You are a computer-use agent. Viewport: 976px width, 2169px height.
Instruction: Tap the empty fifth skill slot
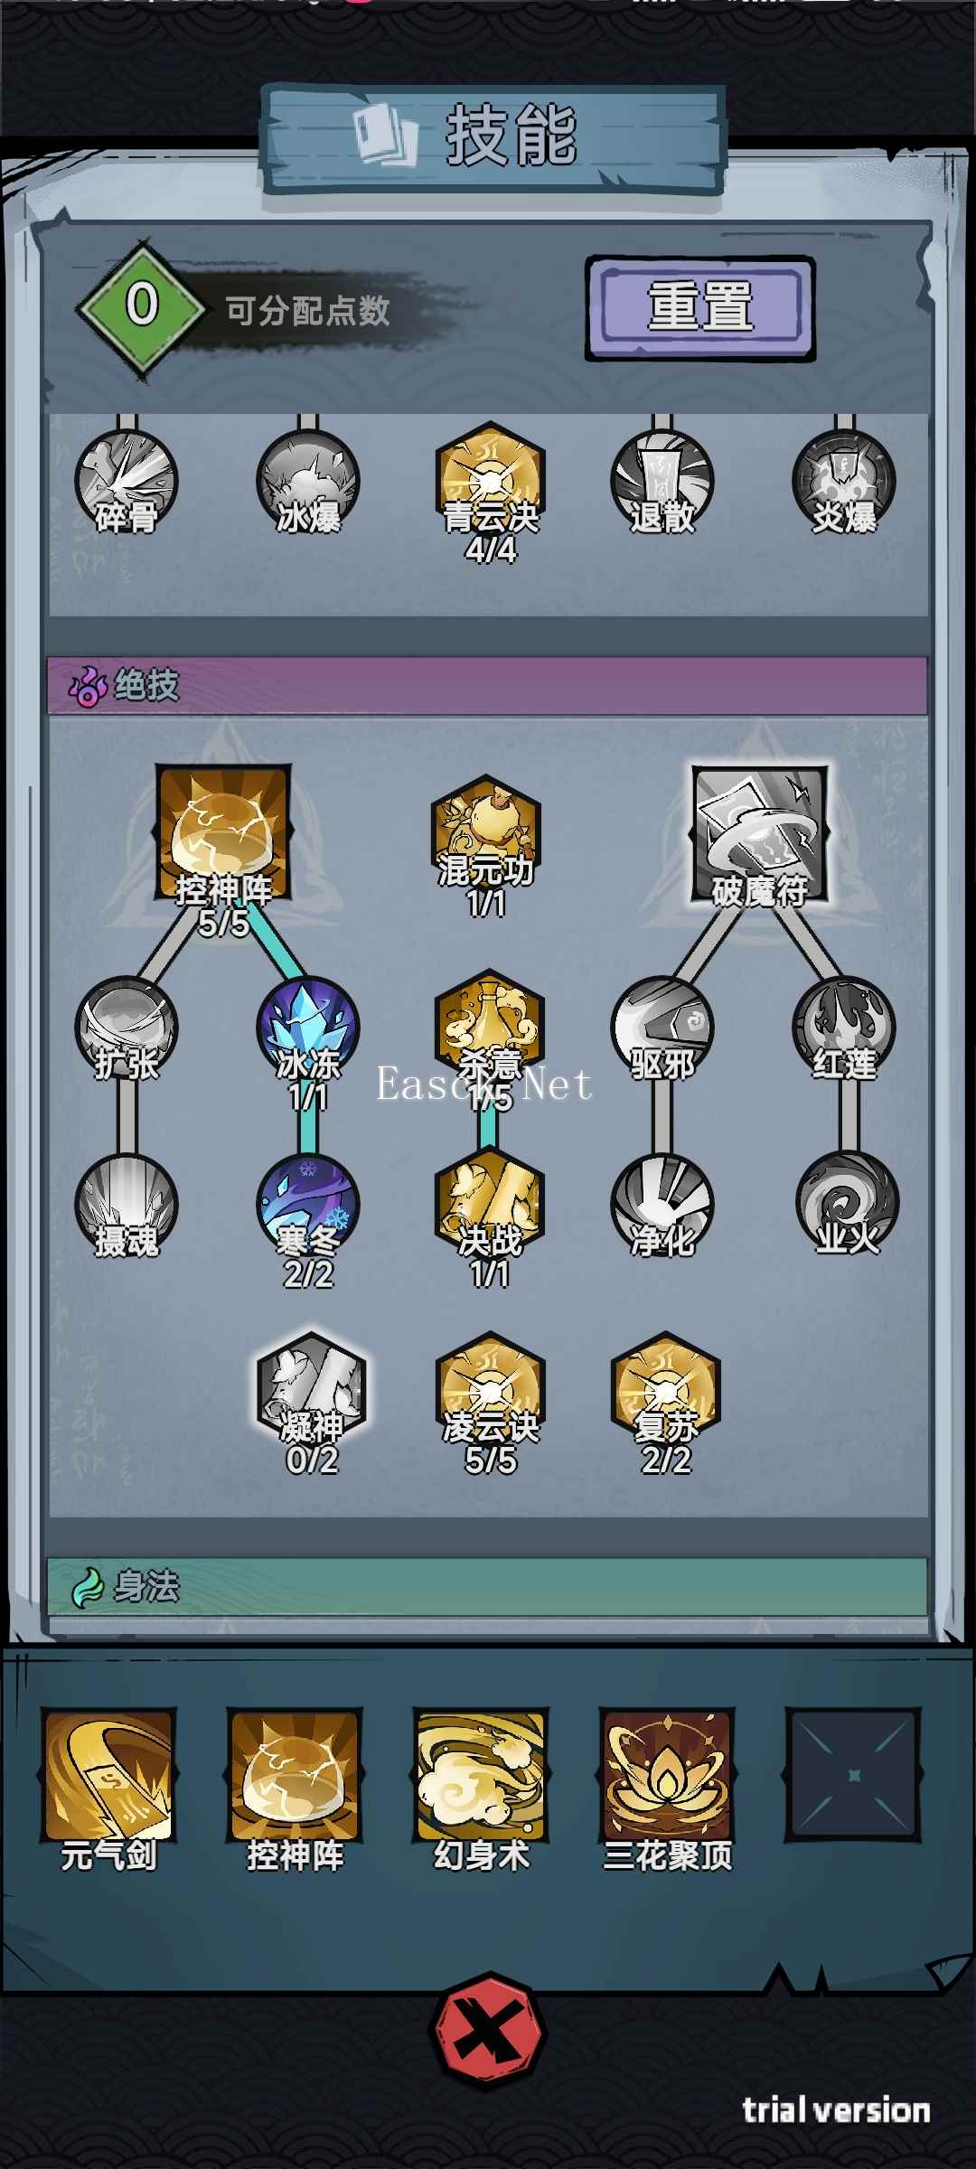point(854,1776)
